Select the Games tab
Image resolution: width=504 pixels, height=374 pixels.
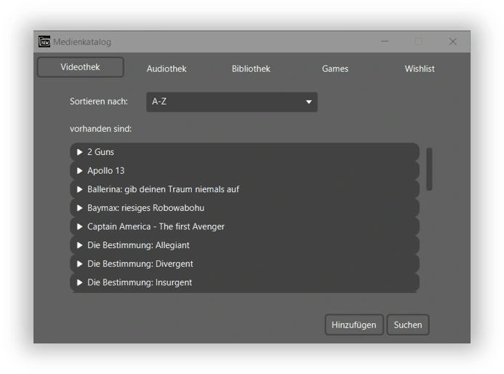pyautogui.click(x=335, y=69)
